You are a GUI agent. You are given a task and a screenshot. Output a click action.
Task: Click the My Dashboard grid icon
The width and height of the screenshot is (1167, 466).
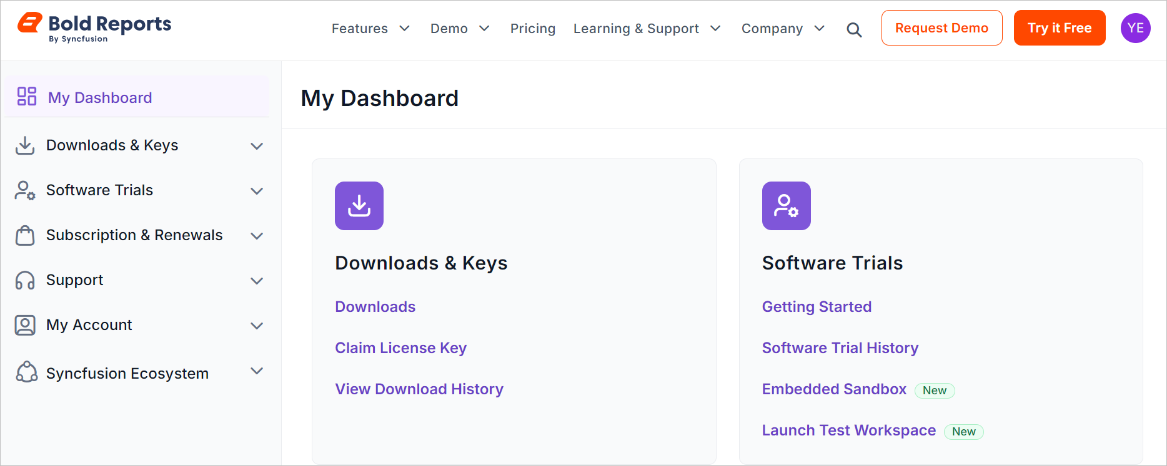click(27, 96)
